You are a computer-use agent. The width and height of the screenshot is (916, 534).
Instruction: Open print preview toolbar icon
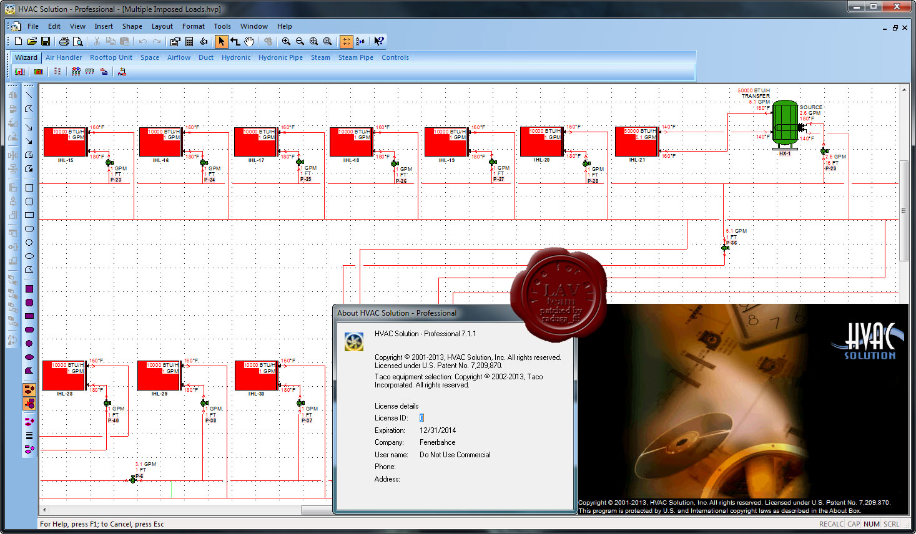point(78,41)
